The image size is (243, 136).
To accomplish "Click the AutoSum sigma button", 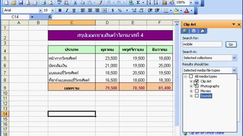I will 138,3.
